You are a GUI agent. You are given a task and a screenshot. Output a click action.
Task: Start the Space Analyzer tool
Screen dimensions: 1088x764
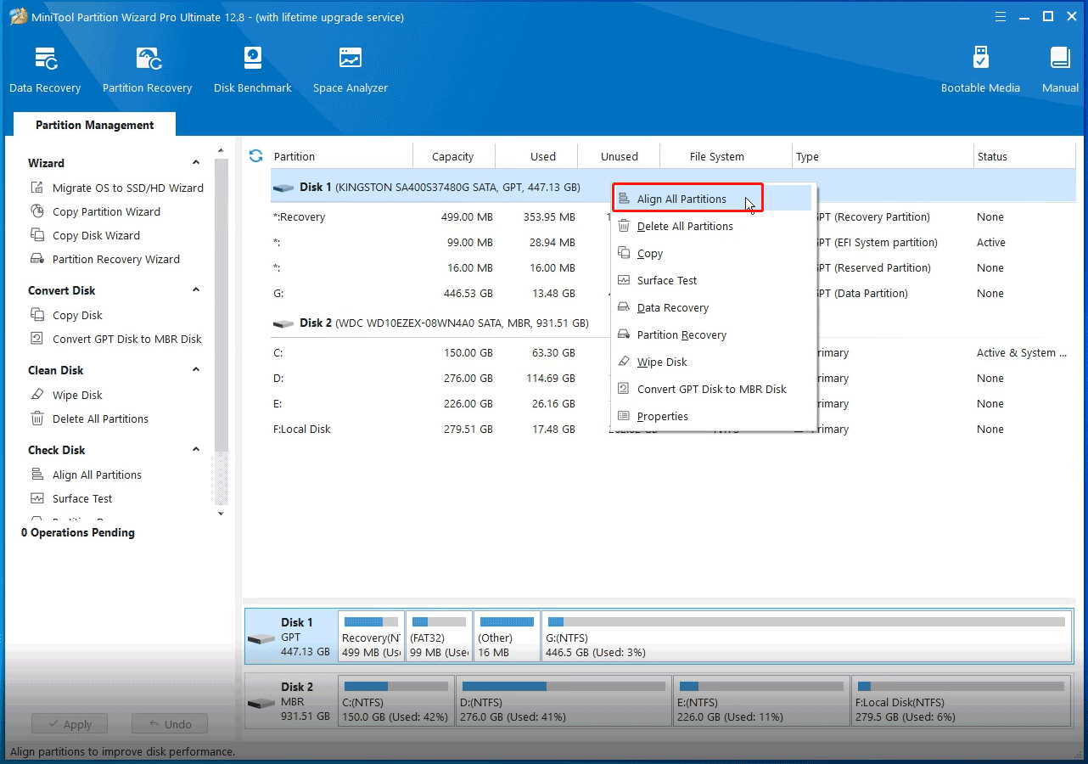tap(350, 70)
